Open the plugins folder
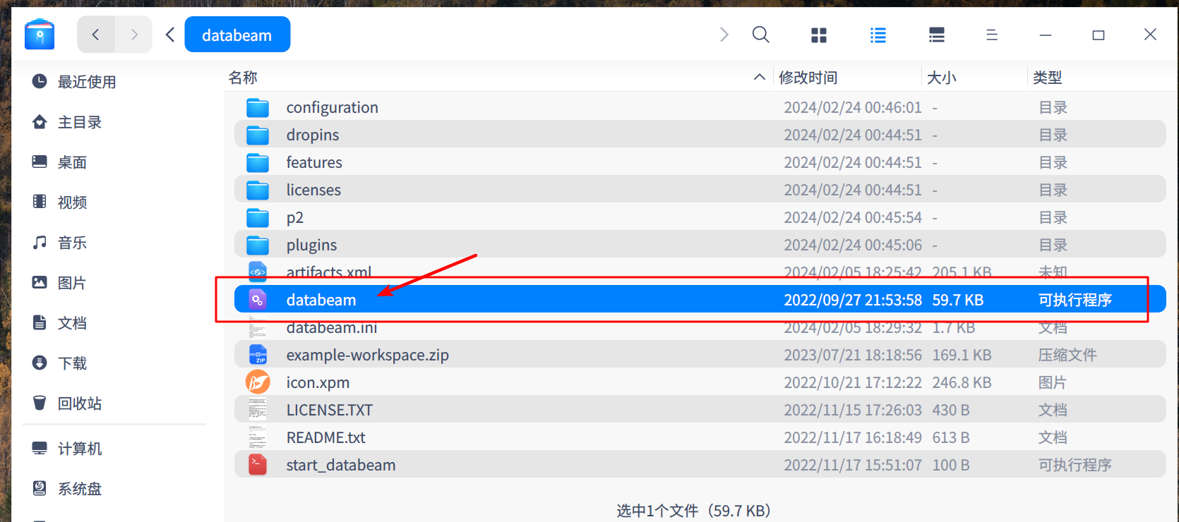This screenshot has height=522, width=1179. point(311,245)
